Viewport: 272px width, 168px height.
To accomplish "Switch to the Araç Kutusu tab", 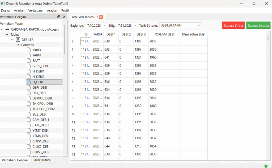I will click(42, 160).
